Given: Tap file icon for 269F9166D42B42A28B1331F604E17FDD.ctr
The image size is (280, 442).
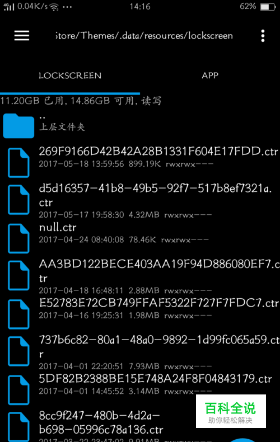Looking at the screenshot, I should (18, 163).
